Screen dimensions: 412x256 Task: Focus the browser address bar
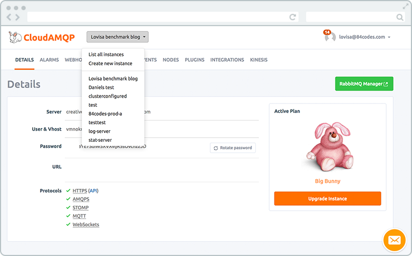pos(163,17)
